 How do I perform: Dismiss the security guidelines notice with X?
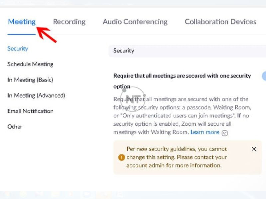point(254,149)
